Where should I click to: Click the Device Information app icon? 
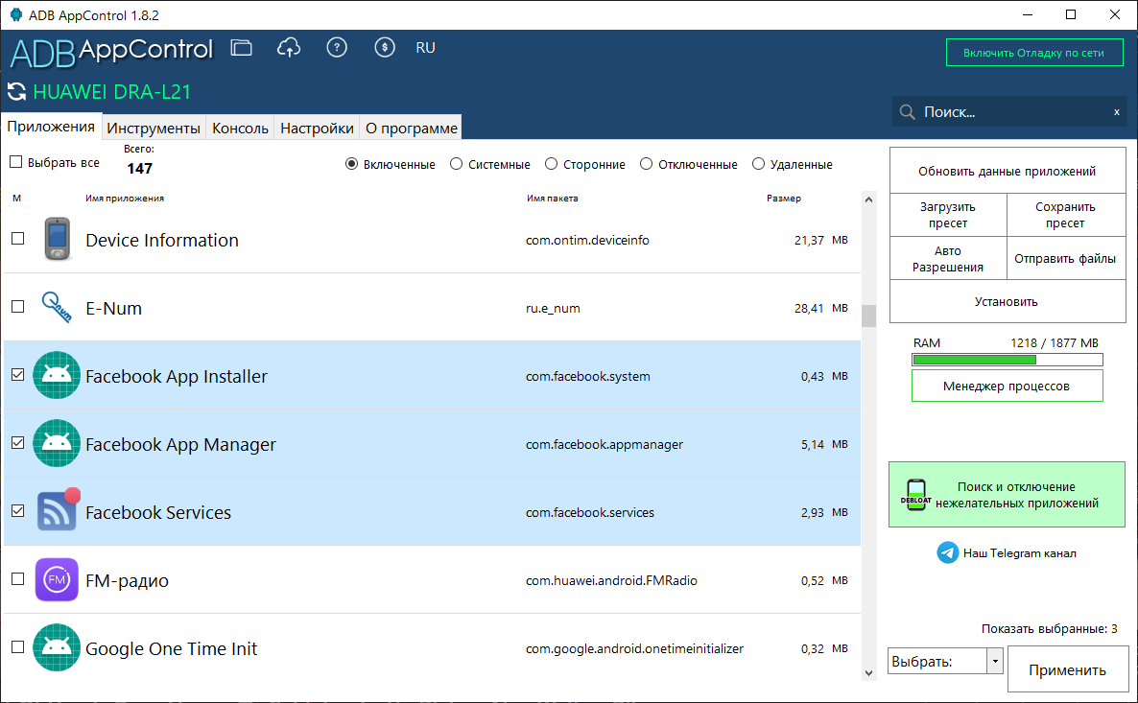(x=58, y=239)
